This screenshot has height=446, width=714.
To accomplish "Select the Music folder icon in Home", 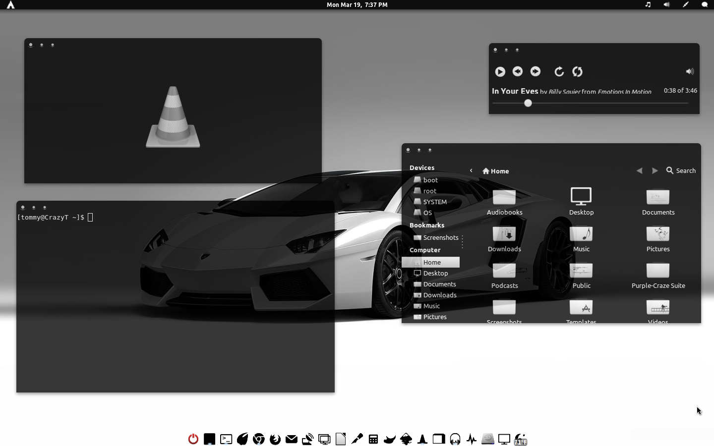I will coord(581,239).
